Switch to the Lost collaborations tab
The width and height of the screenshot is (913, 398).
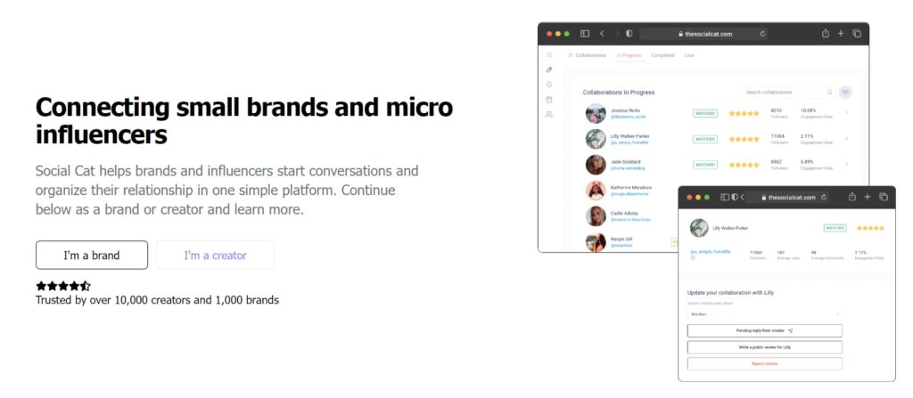click(x=689, y=55)
